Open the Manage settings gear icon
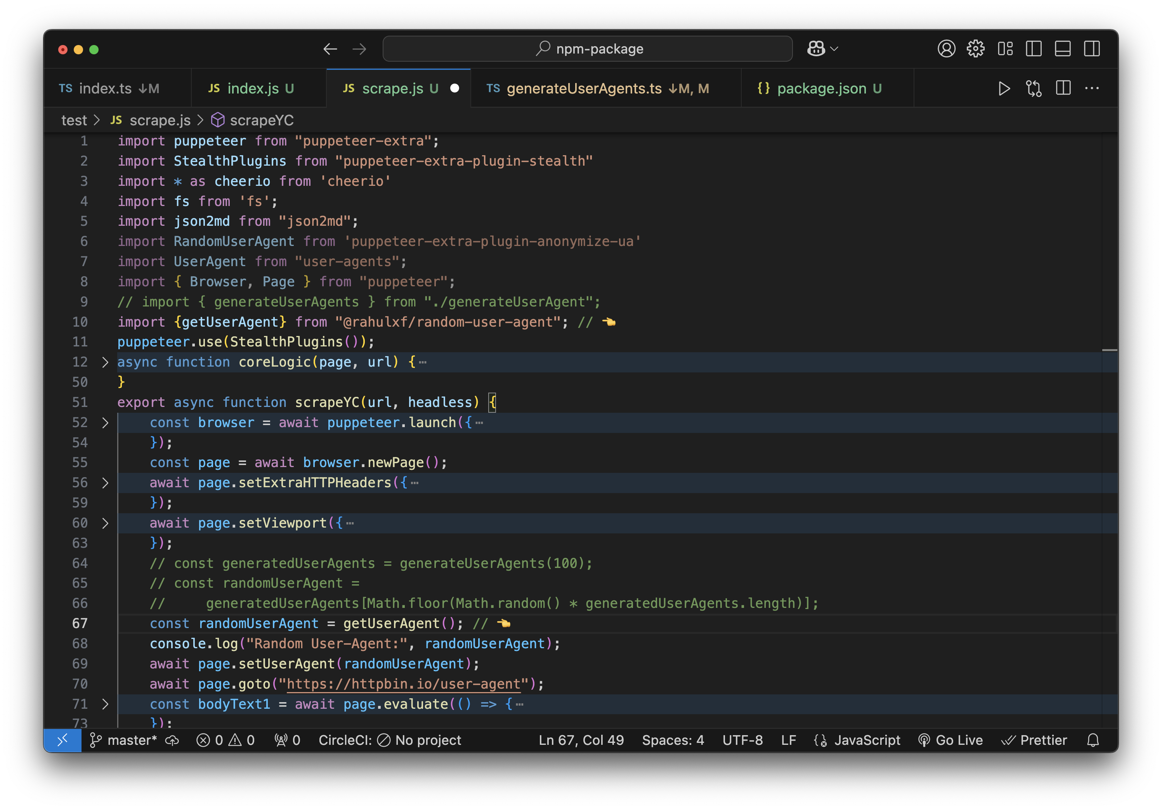The image size is (1162, 810). pos(975,48)
